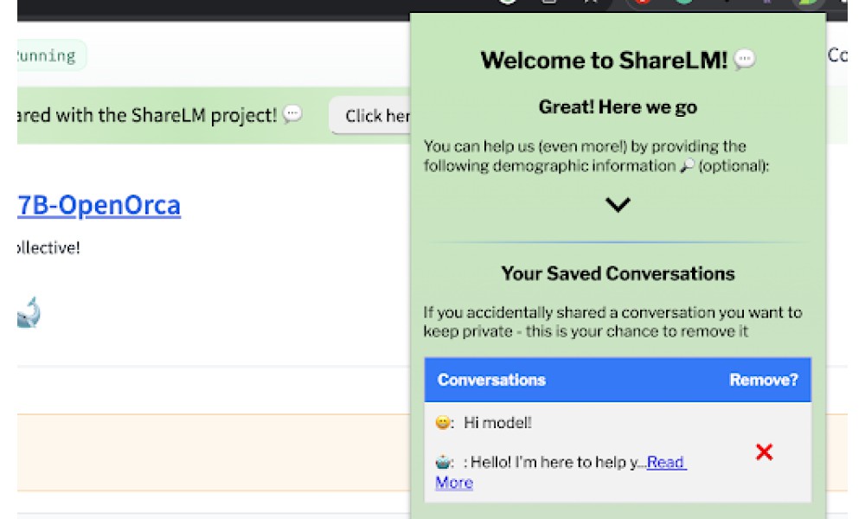
Task: Select the 'Hi model!' conversation text
Action: (497, 423)
